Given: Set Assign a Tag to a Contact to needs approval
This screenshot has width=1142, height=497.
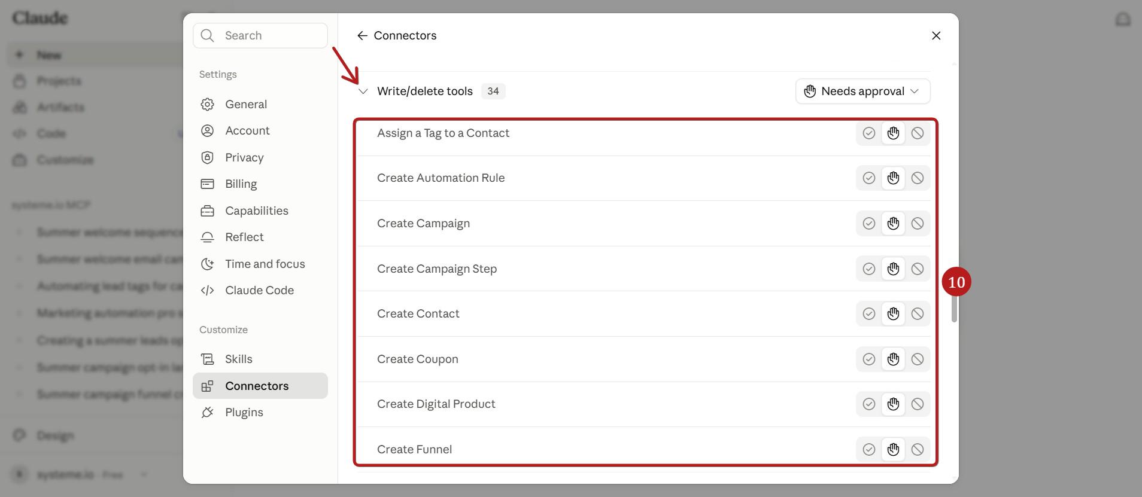Looking at the screenshot, I should click(893, 133).
